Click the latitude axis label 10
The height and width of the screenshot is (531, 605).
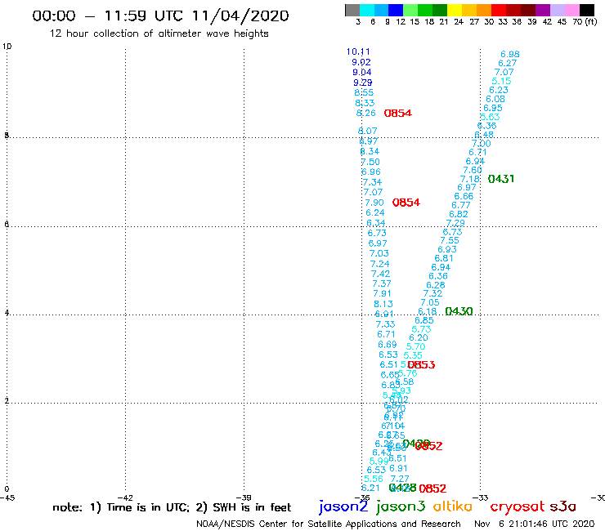7,47
